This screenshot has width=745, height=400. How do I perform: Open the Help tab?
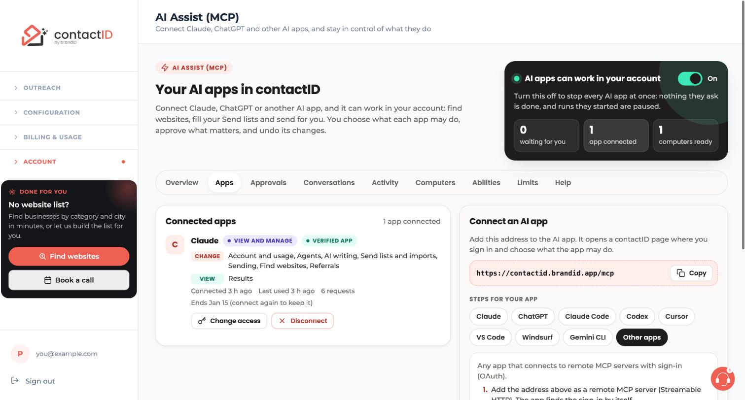563,183
